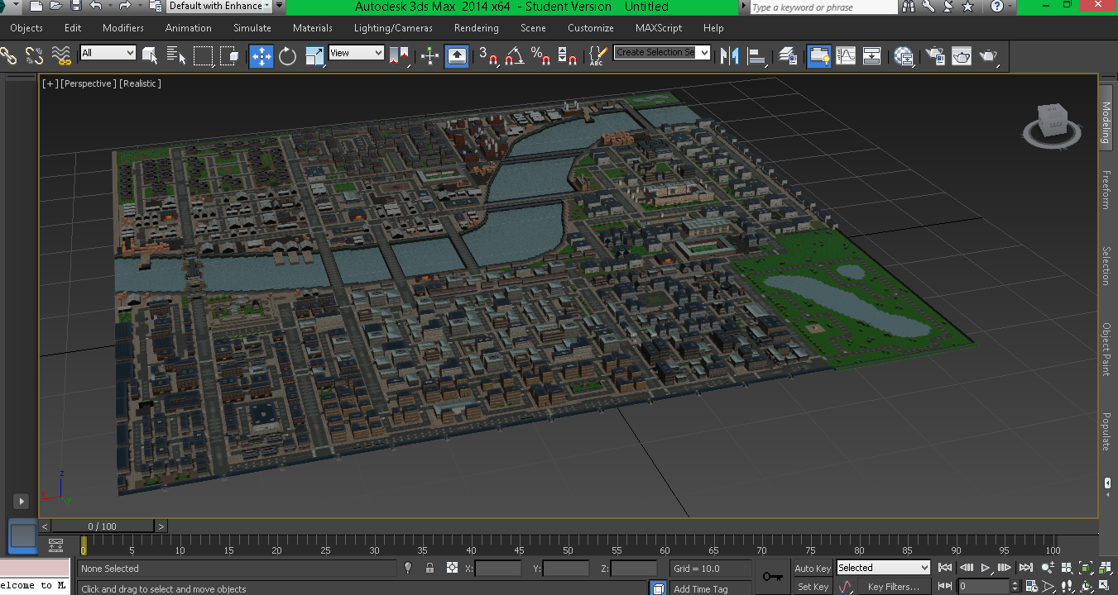
Task: Click time slider previous frame arrow
Action: coord(45,526)
